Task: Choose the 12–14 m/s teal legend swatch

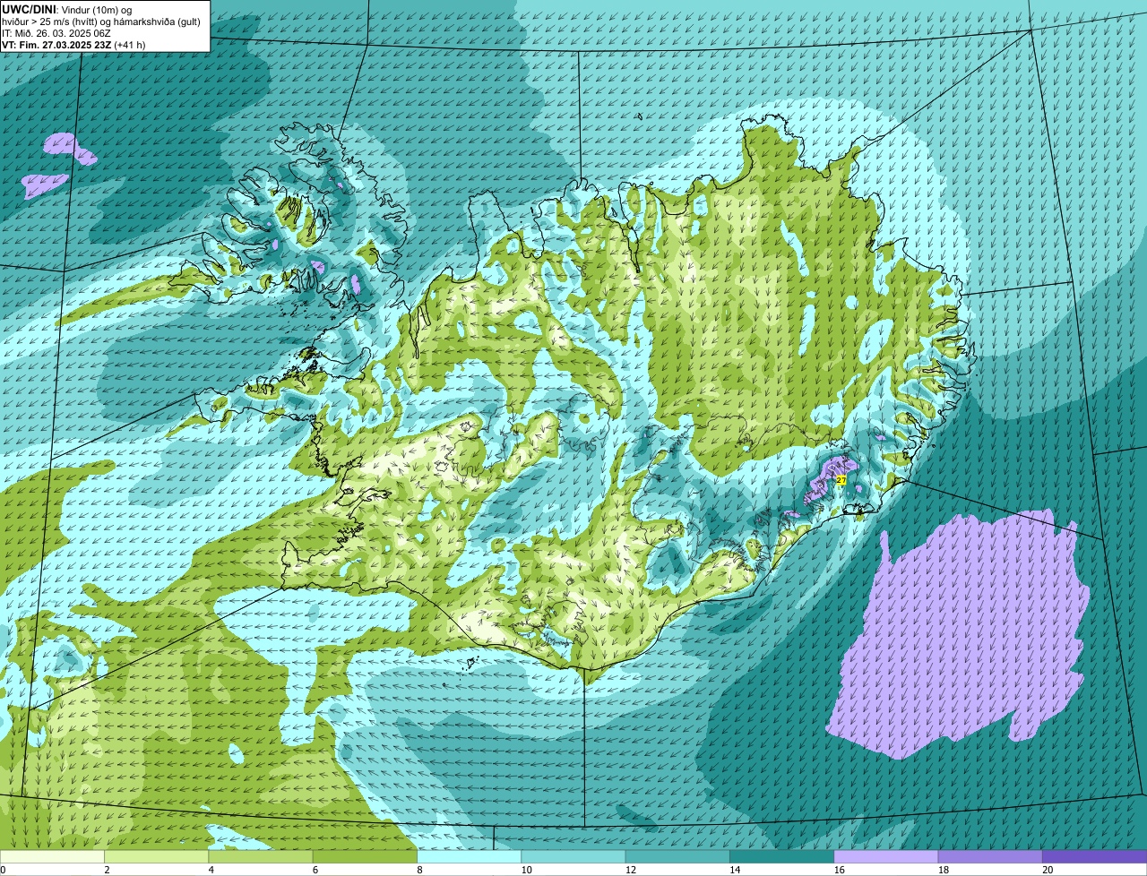Action: (677, 856)
